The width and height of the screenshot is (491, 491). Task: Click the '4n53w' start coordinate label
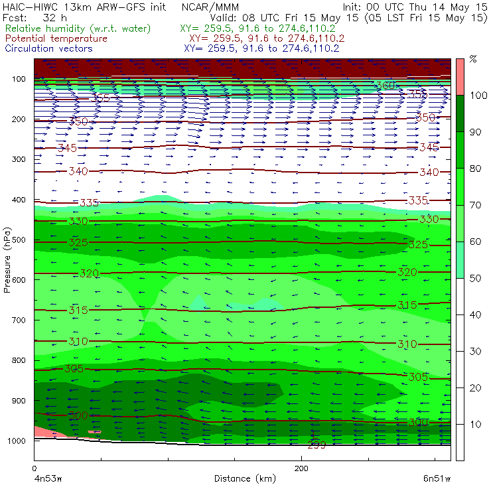pyautogui.click(x=48, y=479)
